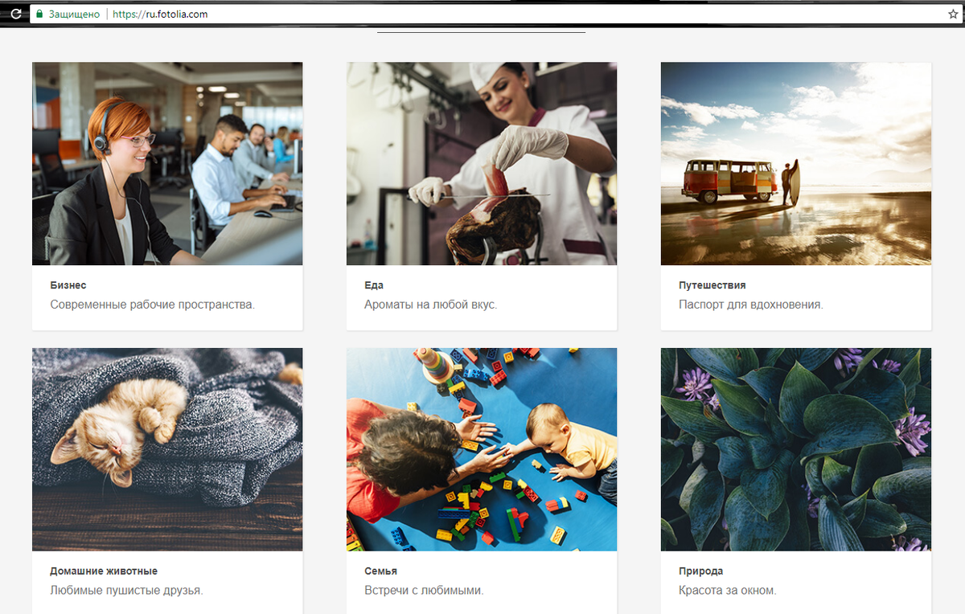This screenshot has height=614, width=965.
Task: Click the Семья category title
Action: pyautogui.click(x=380, y=571)
